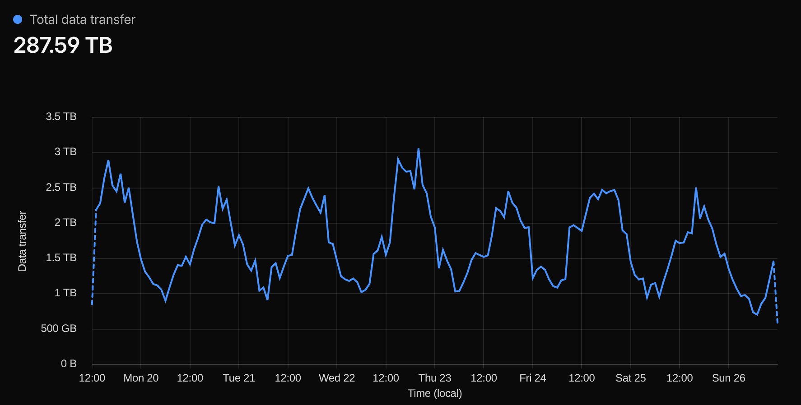The width and height of the screenshot is (801, 405).
Task: Click the '0 B' y-axis label
Action: click(x=69, y=364)
